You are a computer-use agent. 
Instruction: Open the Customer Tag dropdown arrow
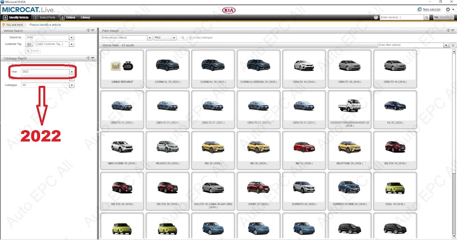pyautogui.click(x=72, y=44)
